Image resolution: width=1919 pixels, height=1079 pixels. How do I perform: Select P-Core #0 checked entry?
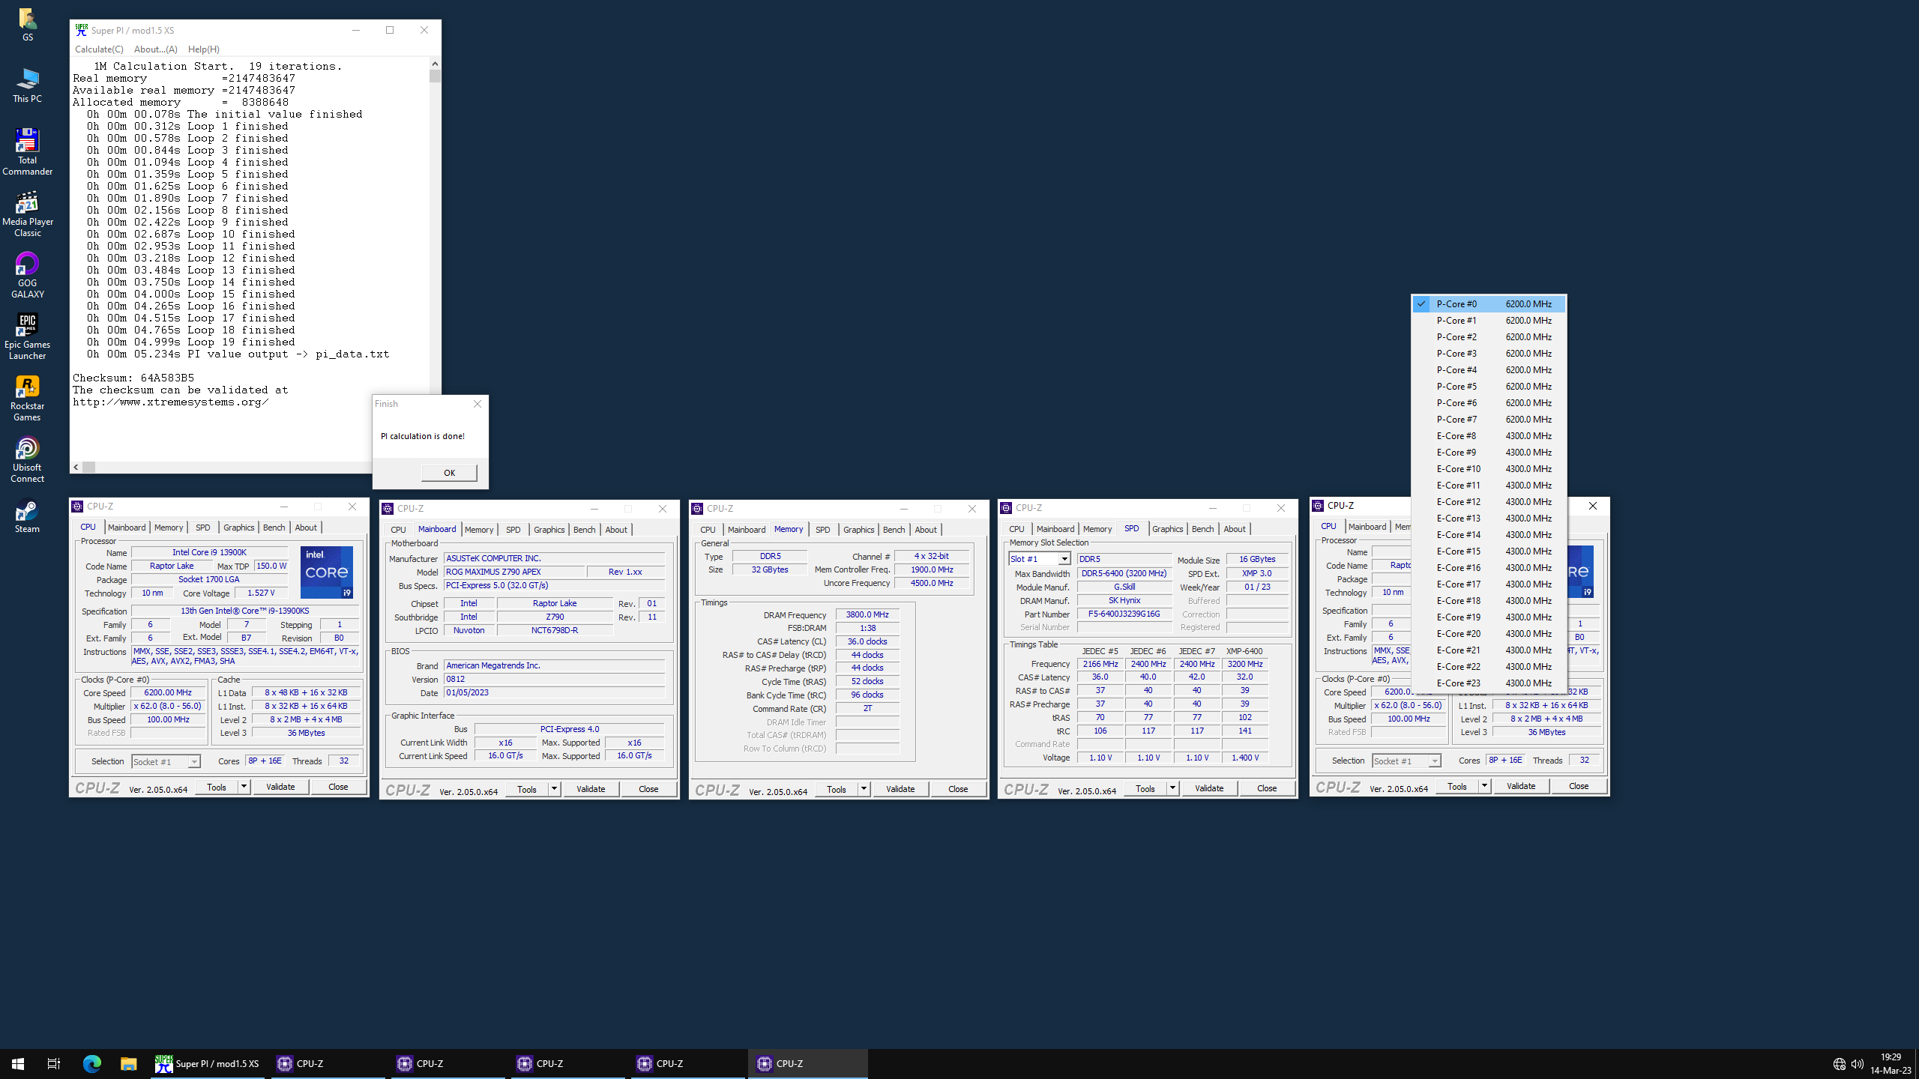tap(1489, 304)
